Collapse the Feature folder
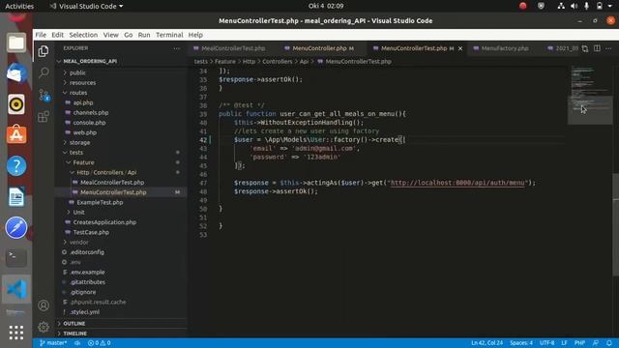The width and height of the screenshot is (619, 348). pos(83,162)
